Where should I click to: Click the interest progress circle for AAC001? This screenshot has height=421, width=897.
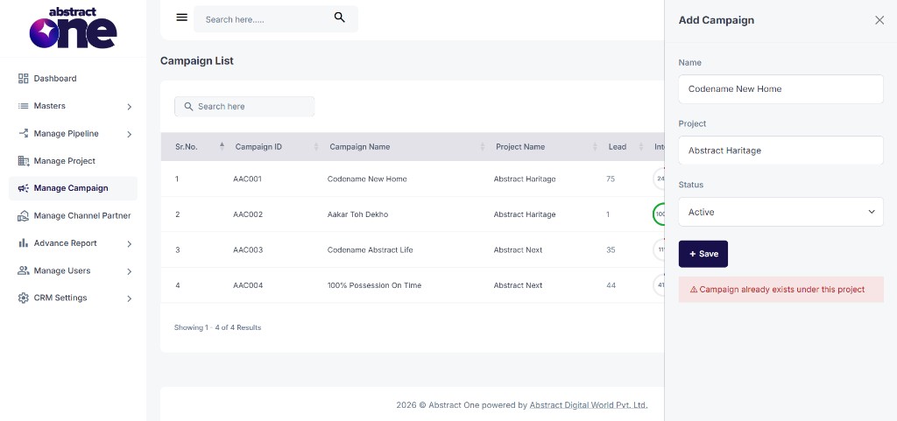[659, 179]
